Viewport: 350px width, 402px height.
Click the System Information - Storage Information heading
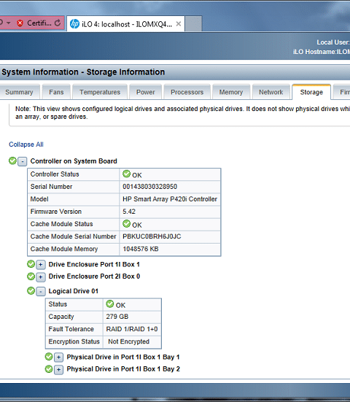click(83, 72)
